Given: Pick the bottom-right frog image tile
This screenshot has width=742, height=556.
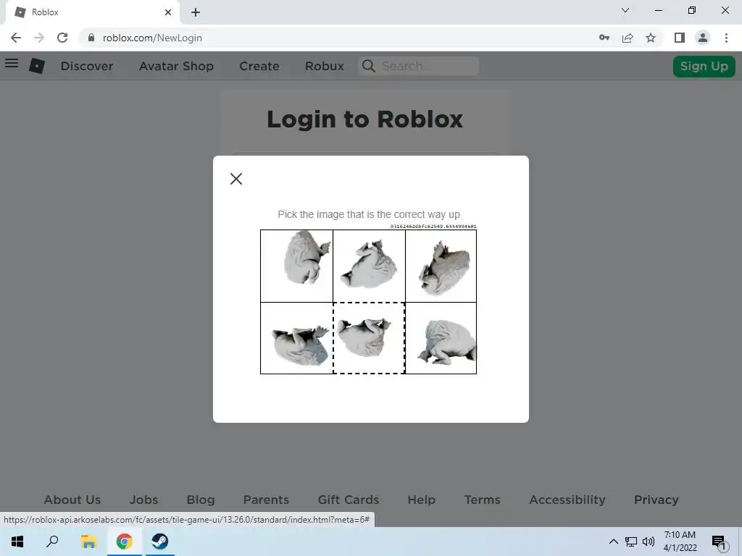Looking at the screenshot, I should click(x=441, y=338).
